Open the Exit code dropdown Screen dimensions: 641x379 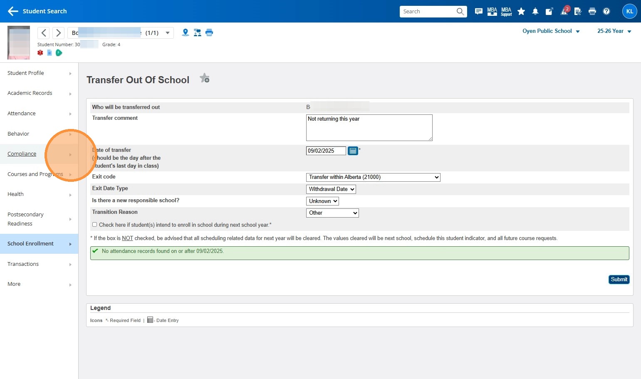[373, 177]
